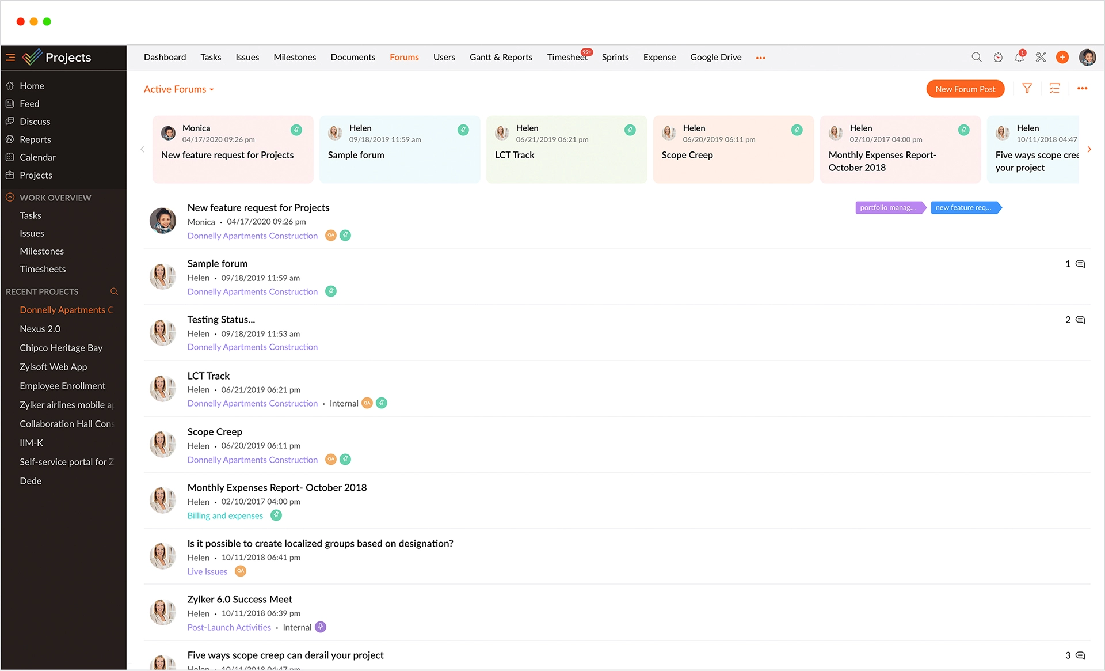1105x671 pixels.
Task: Open the Scope Creep forum card
Action: (733, 150)
